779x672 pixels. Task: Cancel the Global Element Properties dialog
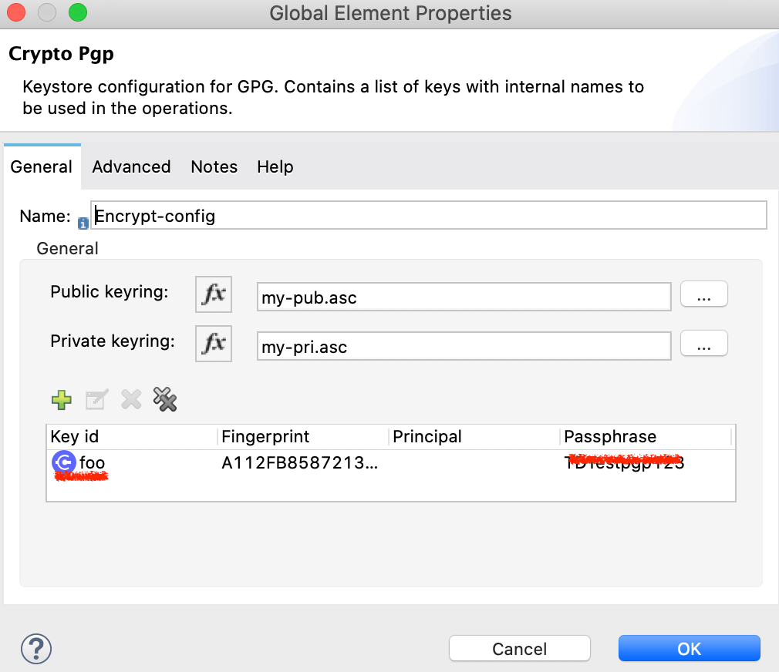pyautogui.click(x=519, y=648)
